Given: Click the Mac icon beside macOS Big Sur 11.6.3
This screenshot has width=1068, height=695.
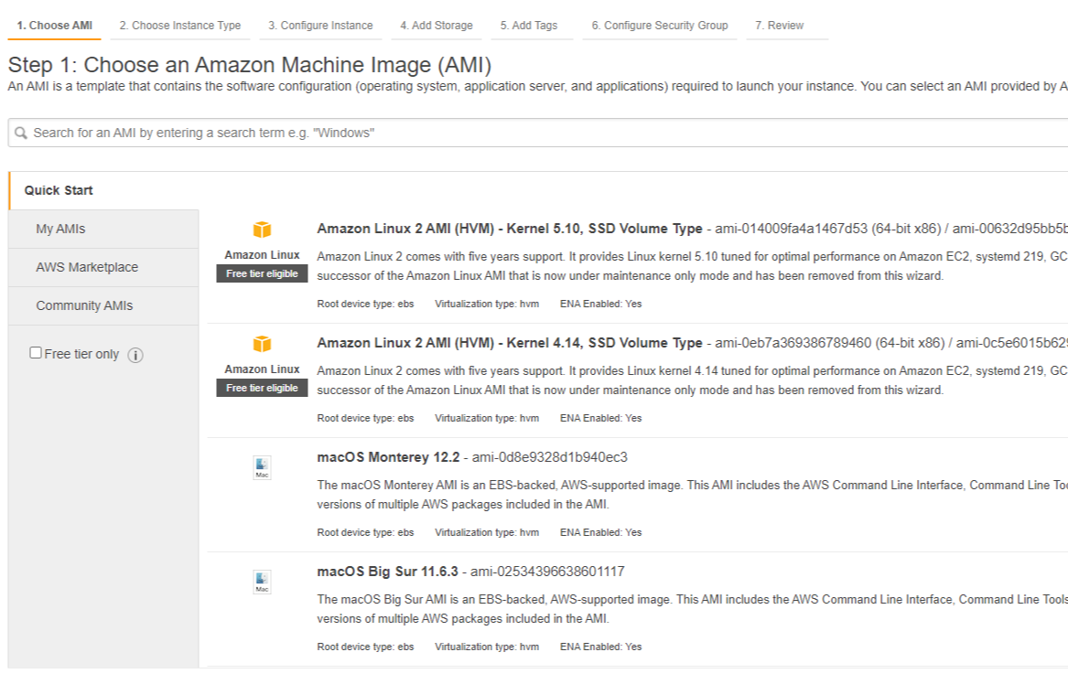Looking at the screenshot, I should 263,582.
